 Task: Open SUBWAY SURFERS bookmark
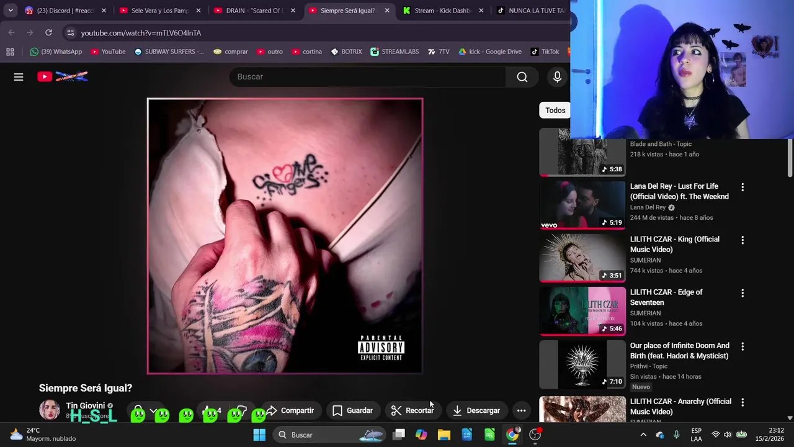169,52
